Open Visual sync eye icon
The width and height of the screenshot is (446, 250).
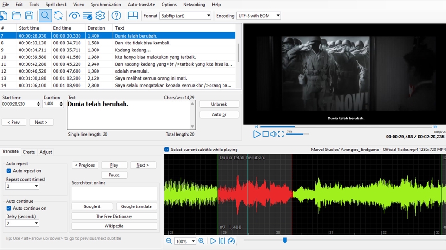click(74, 16)
